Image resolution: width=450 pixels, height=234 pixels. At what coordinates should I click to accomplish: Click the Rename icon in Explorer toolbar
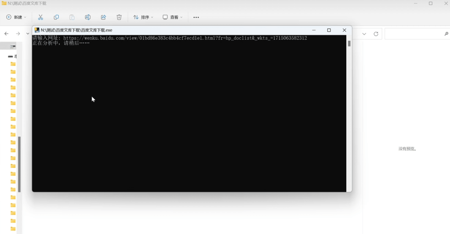click(87, 17)
